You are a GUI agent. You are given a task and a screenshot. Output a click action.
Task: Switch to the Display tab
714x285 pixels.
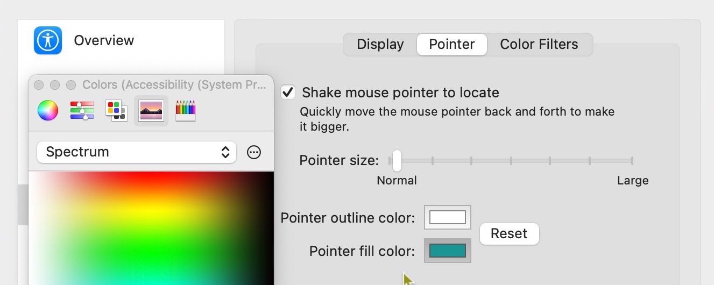[x=380, y=45]
